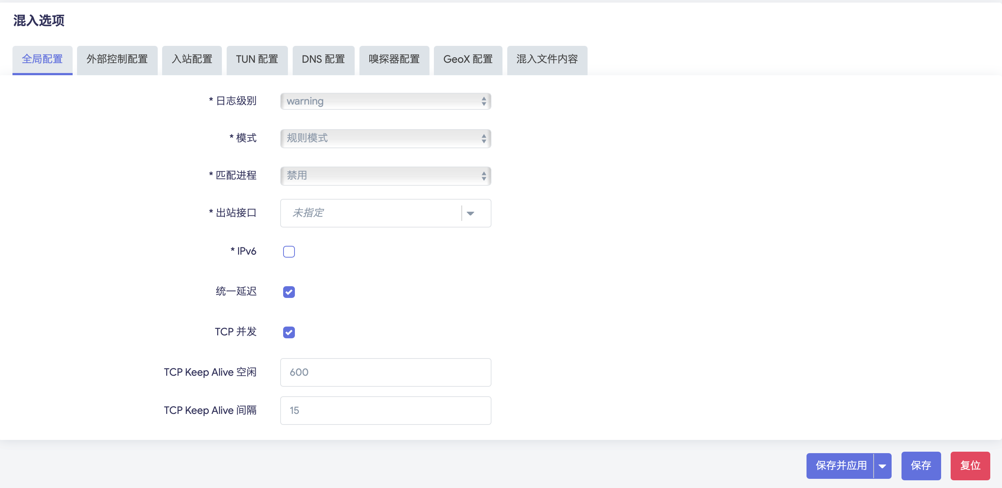Go to the 嗅探器配置 tab
Screen dimensions: 1002x488
point(394,59)
